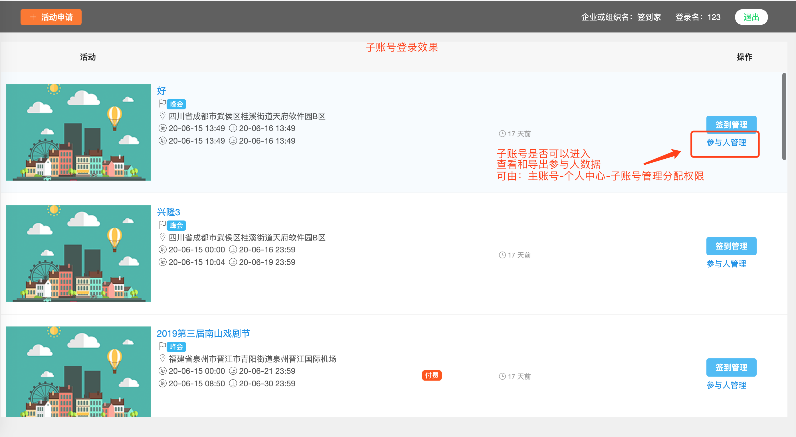This screenshot has width=796, height=437.
Task: Click the clock icon in 兴隆3 row
Action: (x=502, y=255)
